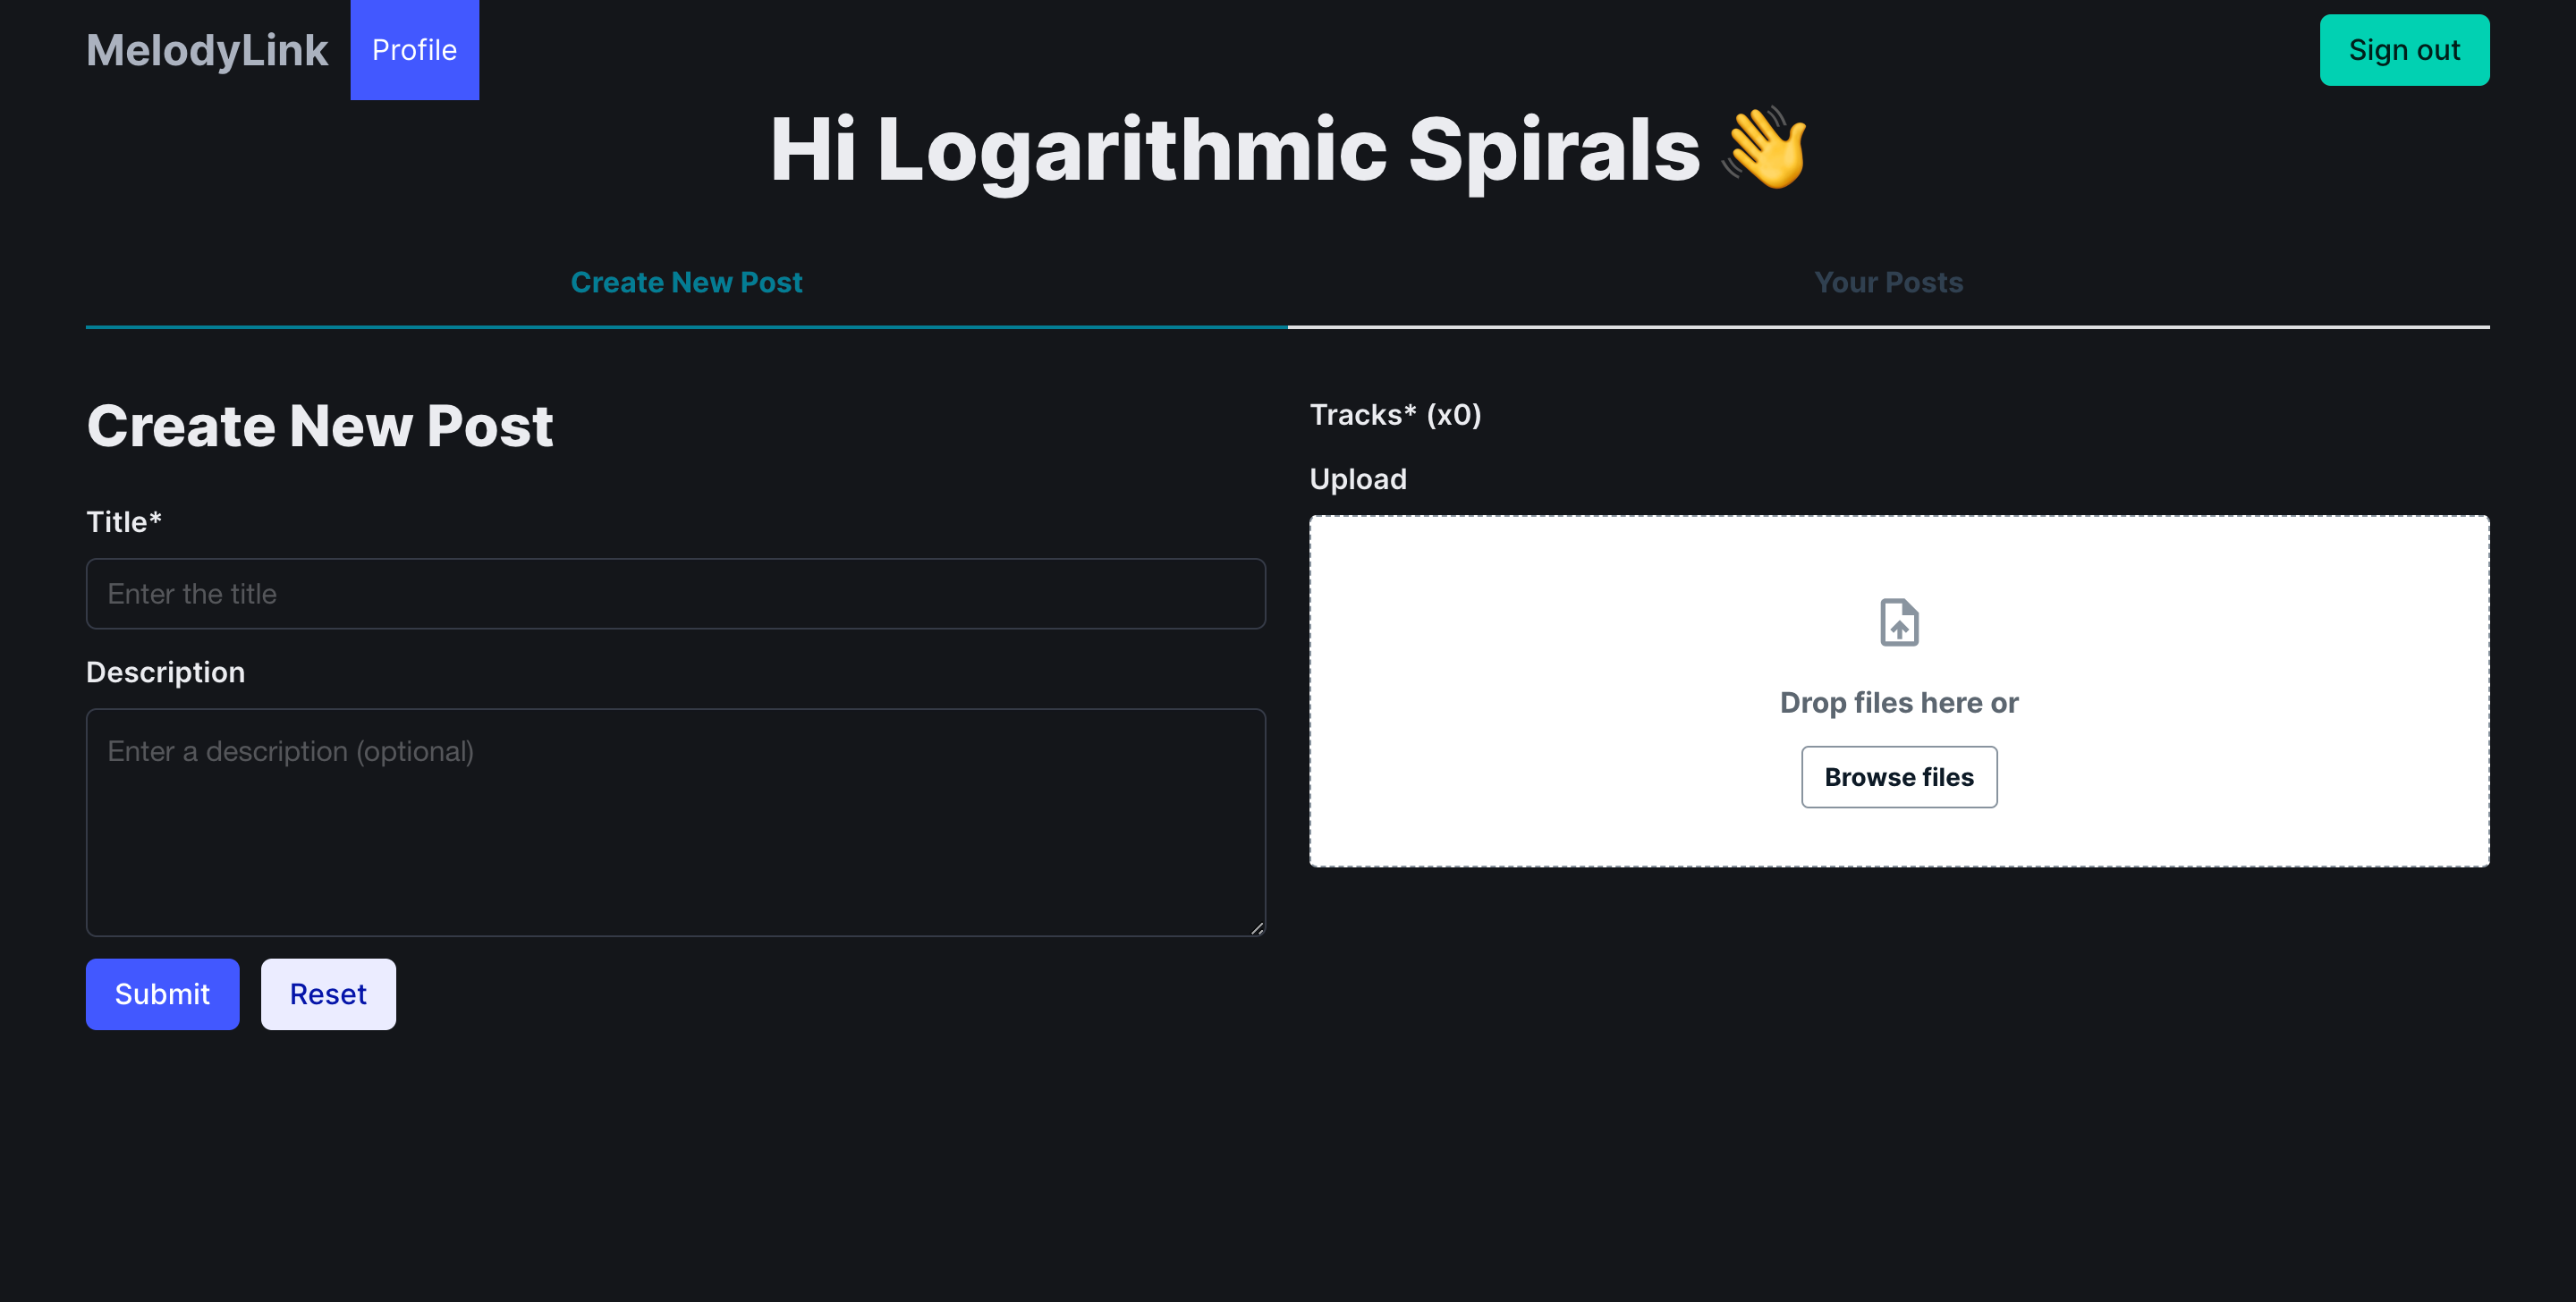Click the Reset button
This screenshot has width=2576, height=1302.
click(x=328, y=994)
